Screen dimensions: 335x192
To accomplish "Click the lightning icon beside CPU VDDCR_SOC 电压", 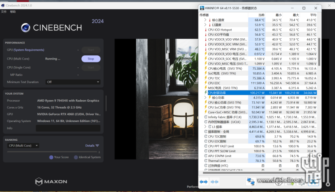I will coord(206,59).
